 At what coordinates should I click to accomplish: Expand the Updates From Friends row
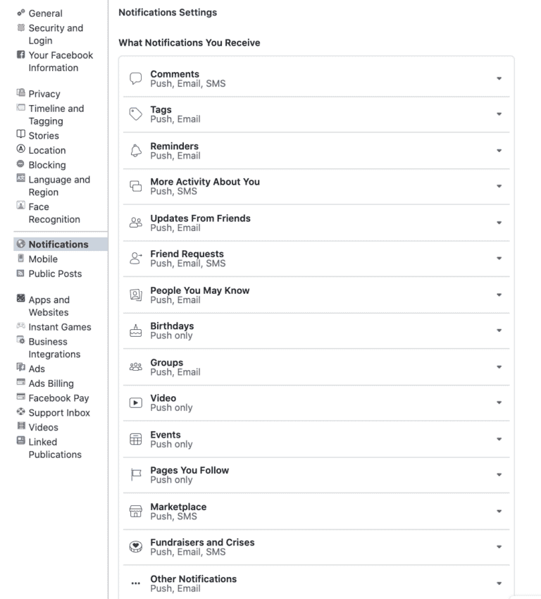499,222
